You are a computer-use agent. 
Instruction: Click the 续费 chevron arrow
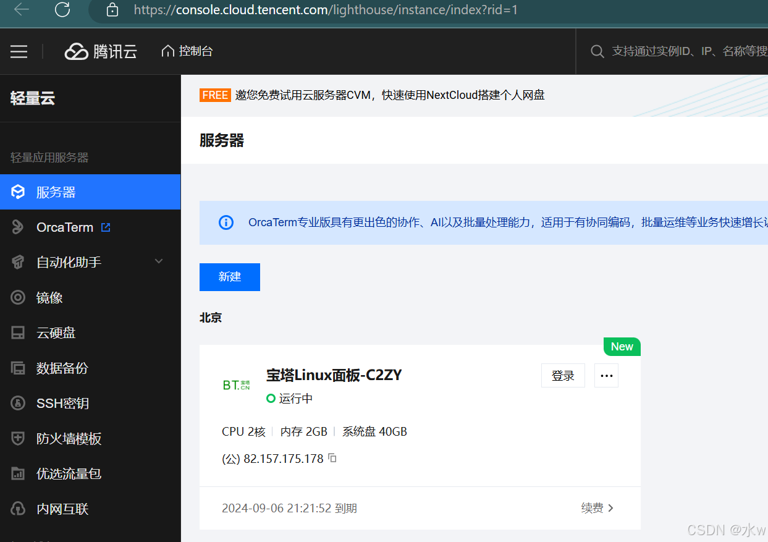(x=611, y=508)
